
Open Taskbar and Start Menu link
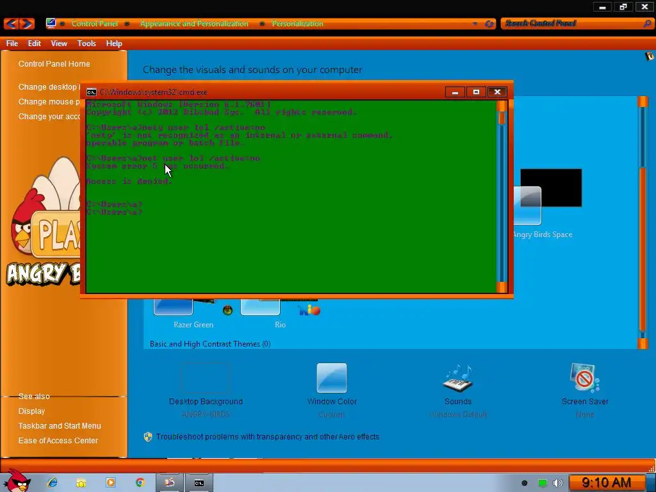click(x=60, y=426)
